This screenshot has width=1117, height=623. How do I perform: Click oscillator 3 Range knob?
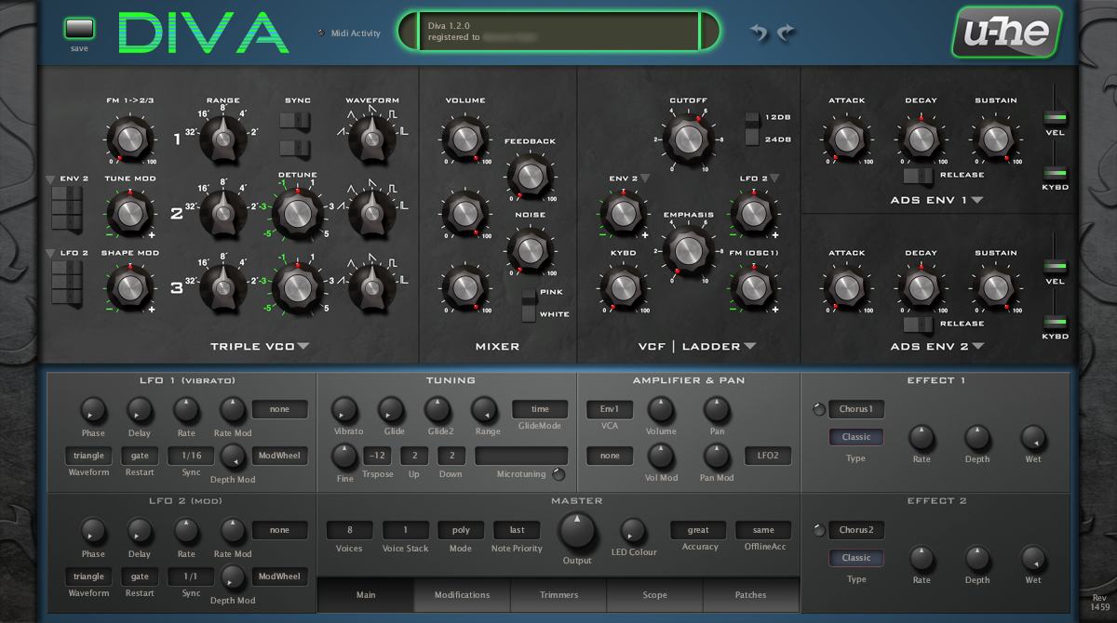[x=222, y=287]
